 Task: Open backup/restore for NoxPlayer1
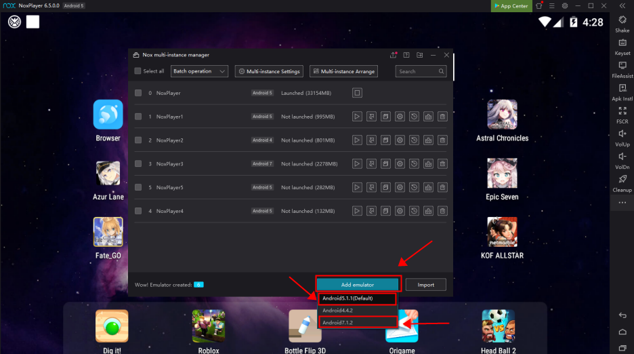pos(414,117)
